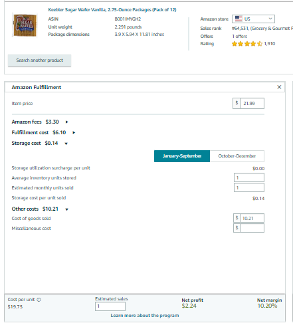This screenshot has height=325, width=293.
Task: Select the January-September tab
Action: tap(182, 156)
